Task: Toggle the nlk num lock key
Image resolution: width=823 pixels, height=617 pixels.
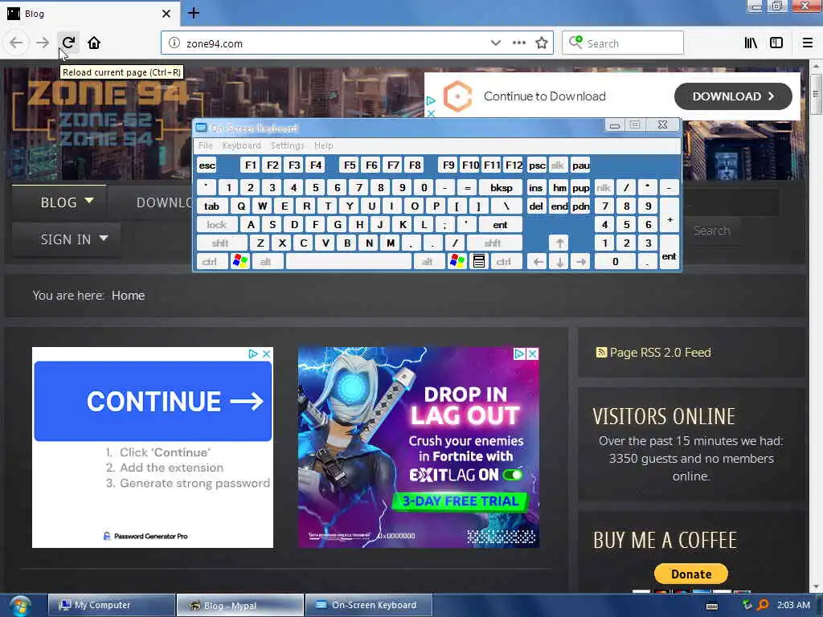Action: (x=604, y=187)
